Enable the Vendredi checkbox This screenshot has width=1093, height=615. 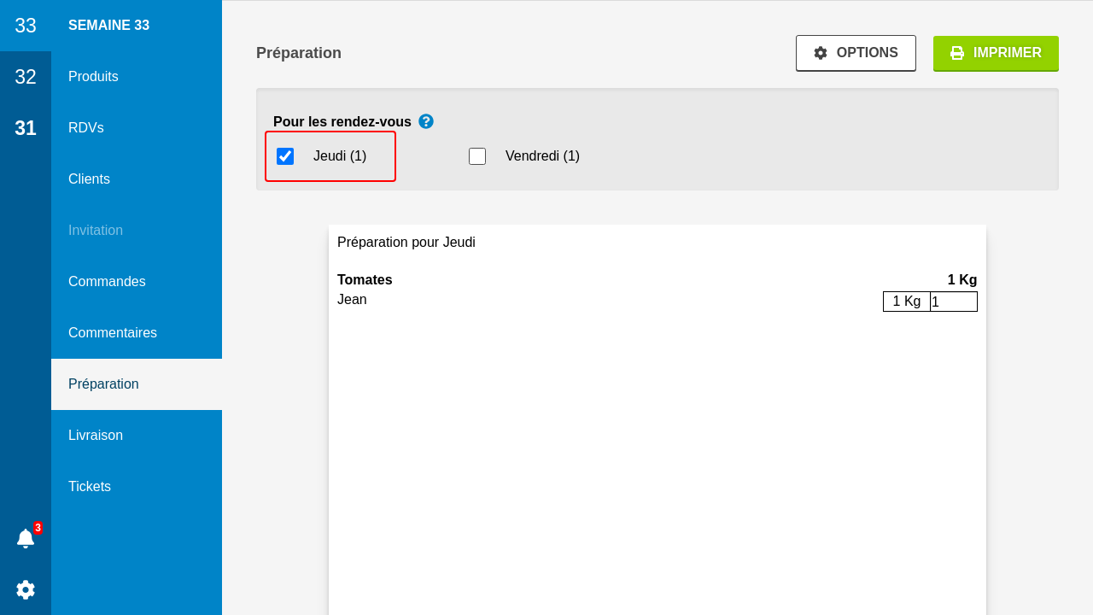coord(477,156)
